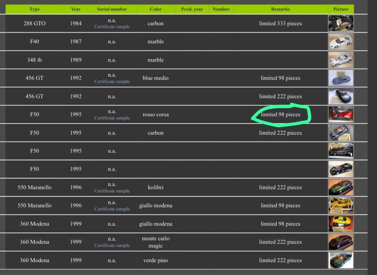Select the F40 type cell
Screen dimensions: 377x275
pyautogui.click(x=35, y=42)
